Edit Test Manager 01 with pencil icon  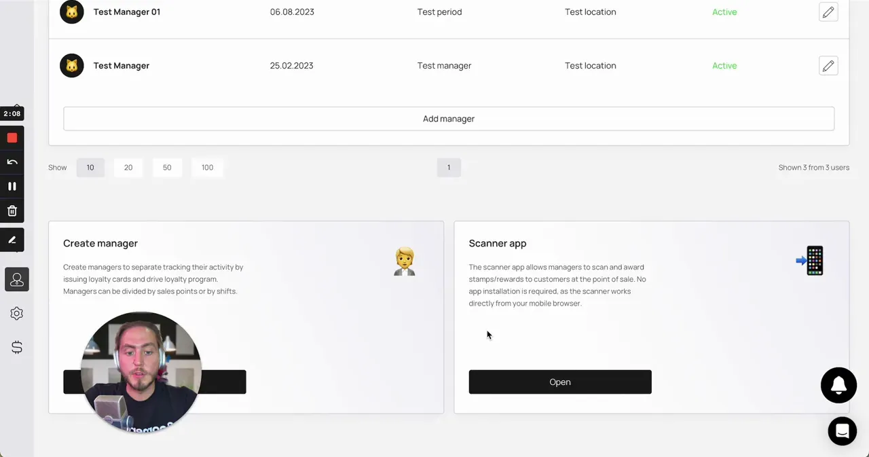828,12
